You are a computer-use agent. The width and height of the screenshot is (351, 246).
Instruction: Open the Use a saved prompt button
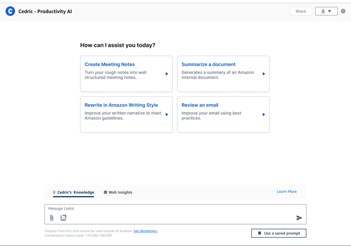(279, 233)
